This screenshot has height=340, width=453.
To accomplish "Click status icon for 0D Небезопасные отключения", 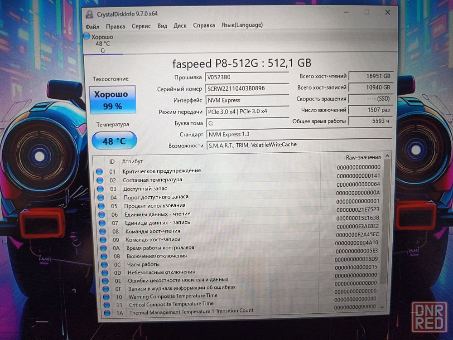I will (105, 272).
